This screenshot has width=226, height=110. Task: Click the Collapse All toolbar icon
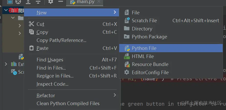(38, 2)
